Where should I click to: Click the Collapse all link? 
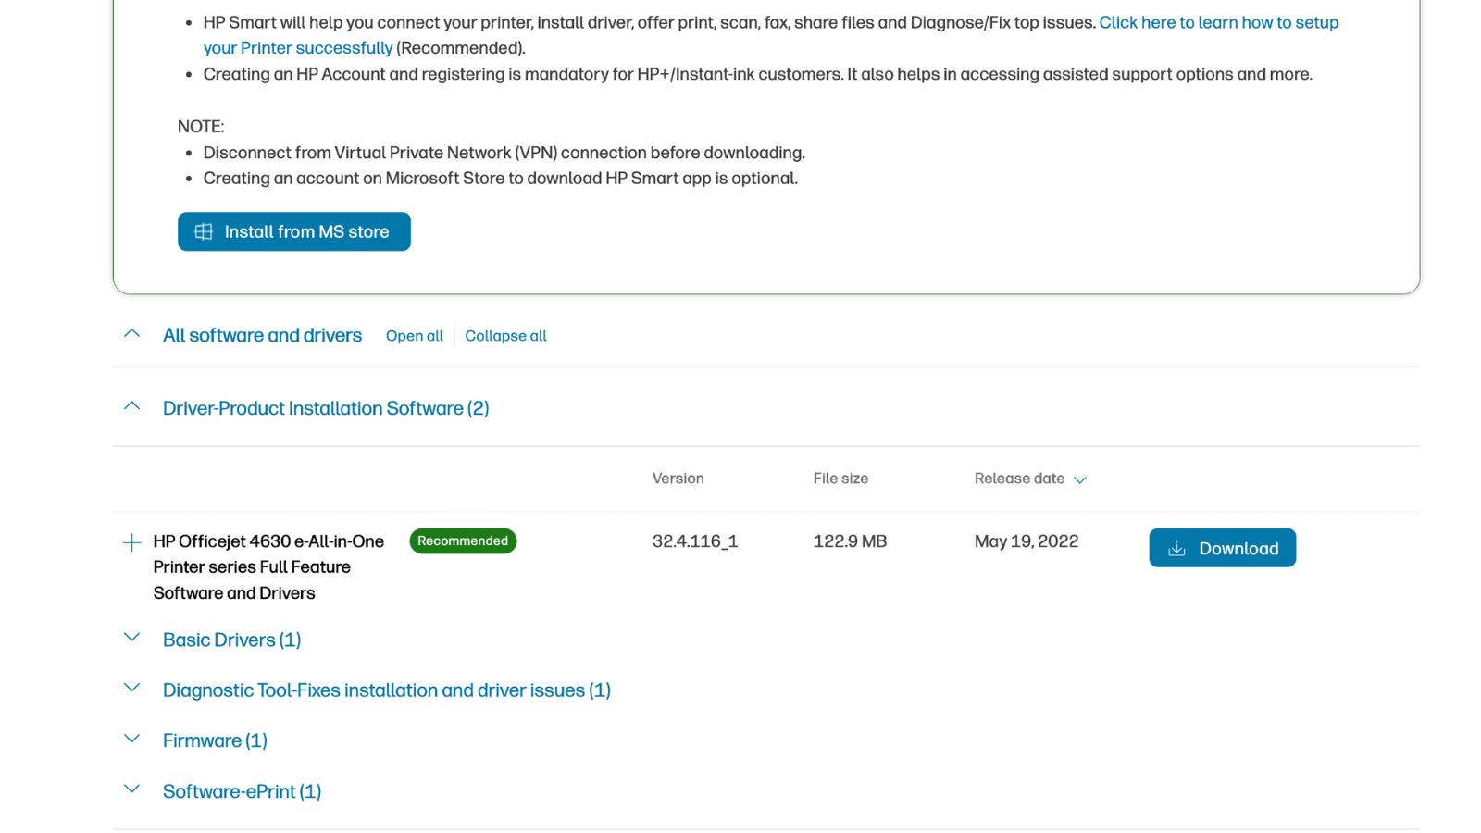tap(505, 336)
